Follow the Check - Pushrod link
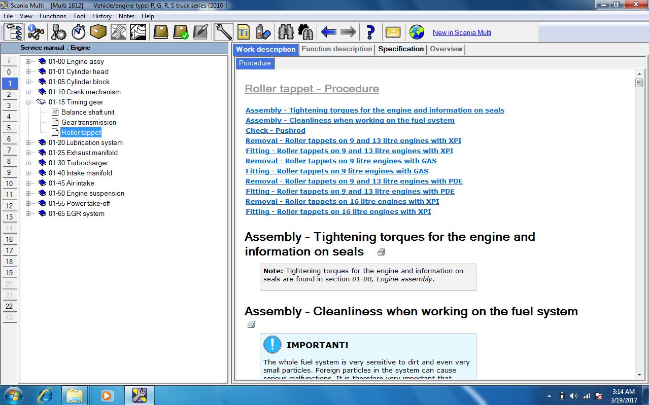The image size is (649, 405). click(276, 130)
